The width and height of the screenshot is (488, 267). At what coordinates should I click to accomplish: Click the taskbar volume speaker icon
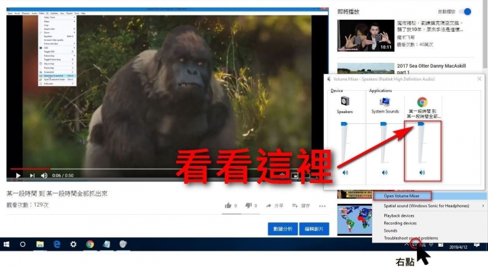[x=415, y=245]
